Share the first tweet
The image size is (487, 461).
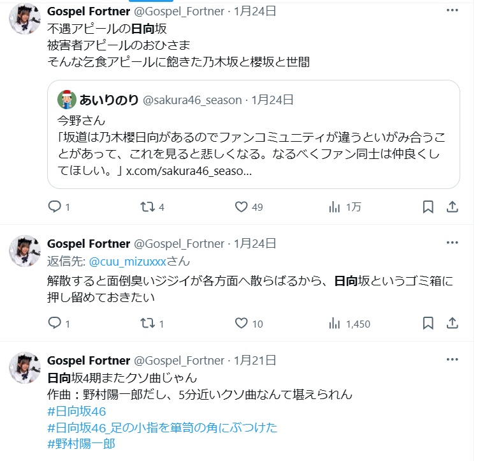coord(452,207)
